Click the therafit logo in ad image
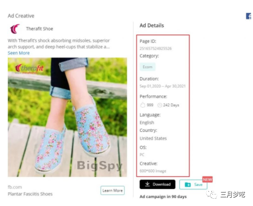The image size is (253, 206). pyautogui.click(x=29, y=68)
